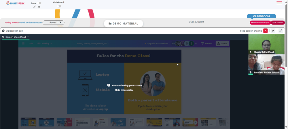Click microphone icon on Shazia Bakht tile

point(251,52)
